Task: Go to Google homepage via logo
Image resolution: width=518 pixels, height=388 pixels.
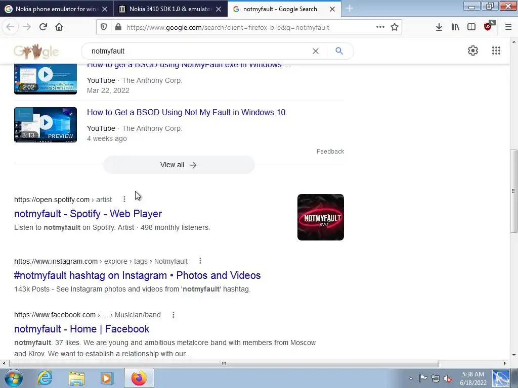Action: [36, 52]
